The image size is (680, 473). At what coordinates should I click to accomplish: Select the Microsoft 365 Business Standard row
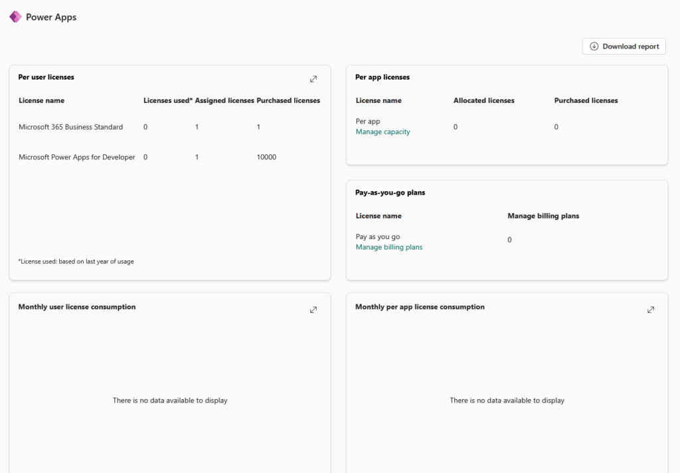pyautogui.click(x=170, y=127)
